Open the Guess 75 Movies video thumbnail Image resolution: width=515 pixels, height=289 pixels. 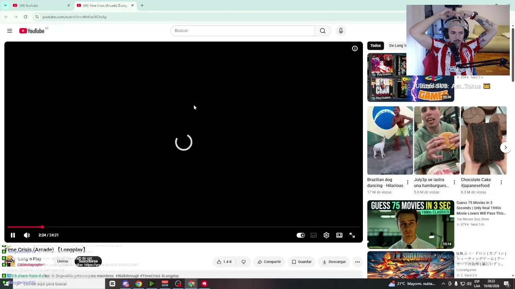point(411,224)
